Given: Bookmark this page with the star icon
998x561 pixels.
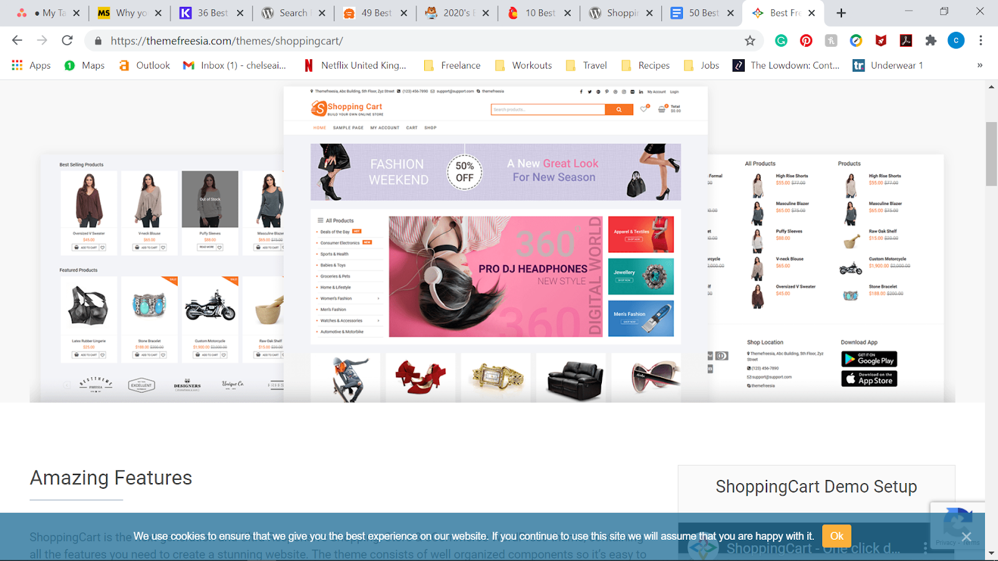Looking at the screenshot, I should tap(750, 41).
